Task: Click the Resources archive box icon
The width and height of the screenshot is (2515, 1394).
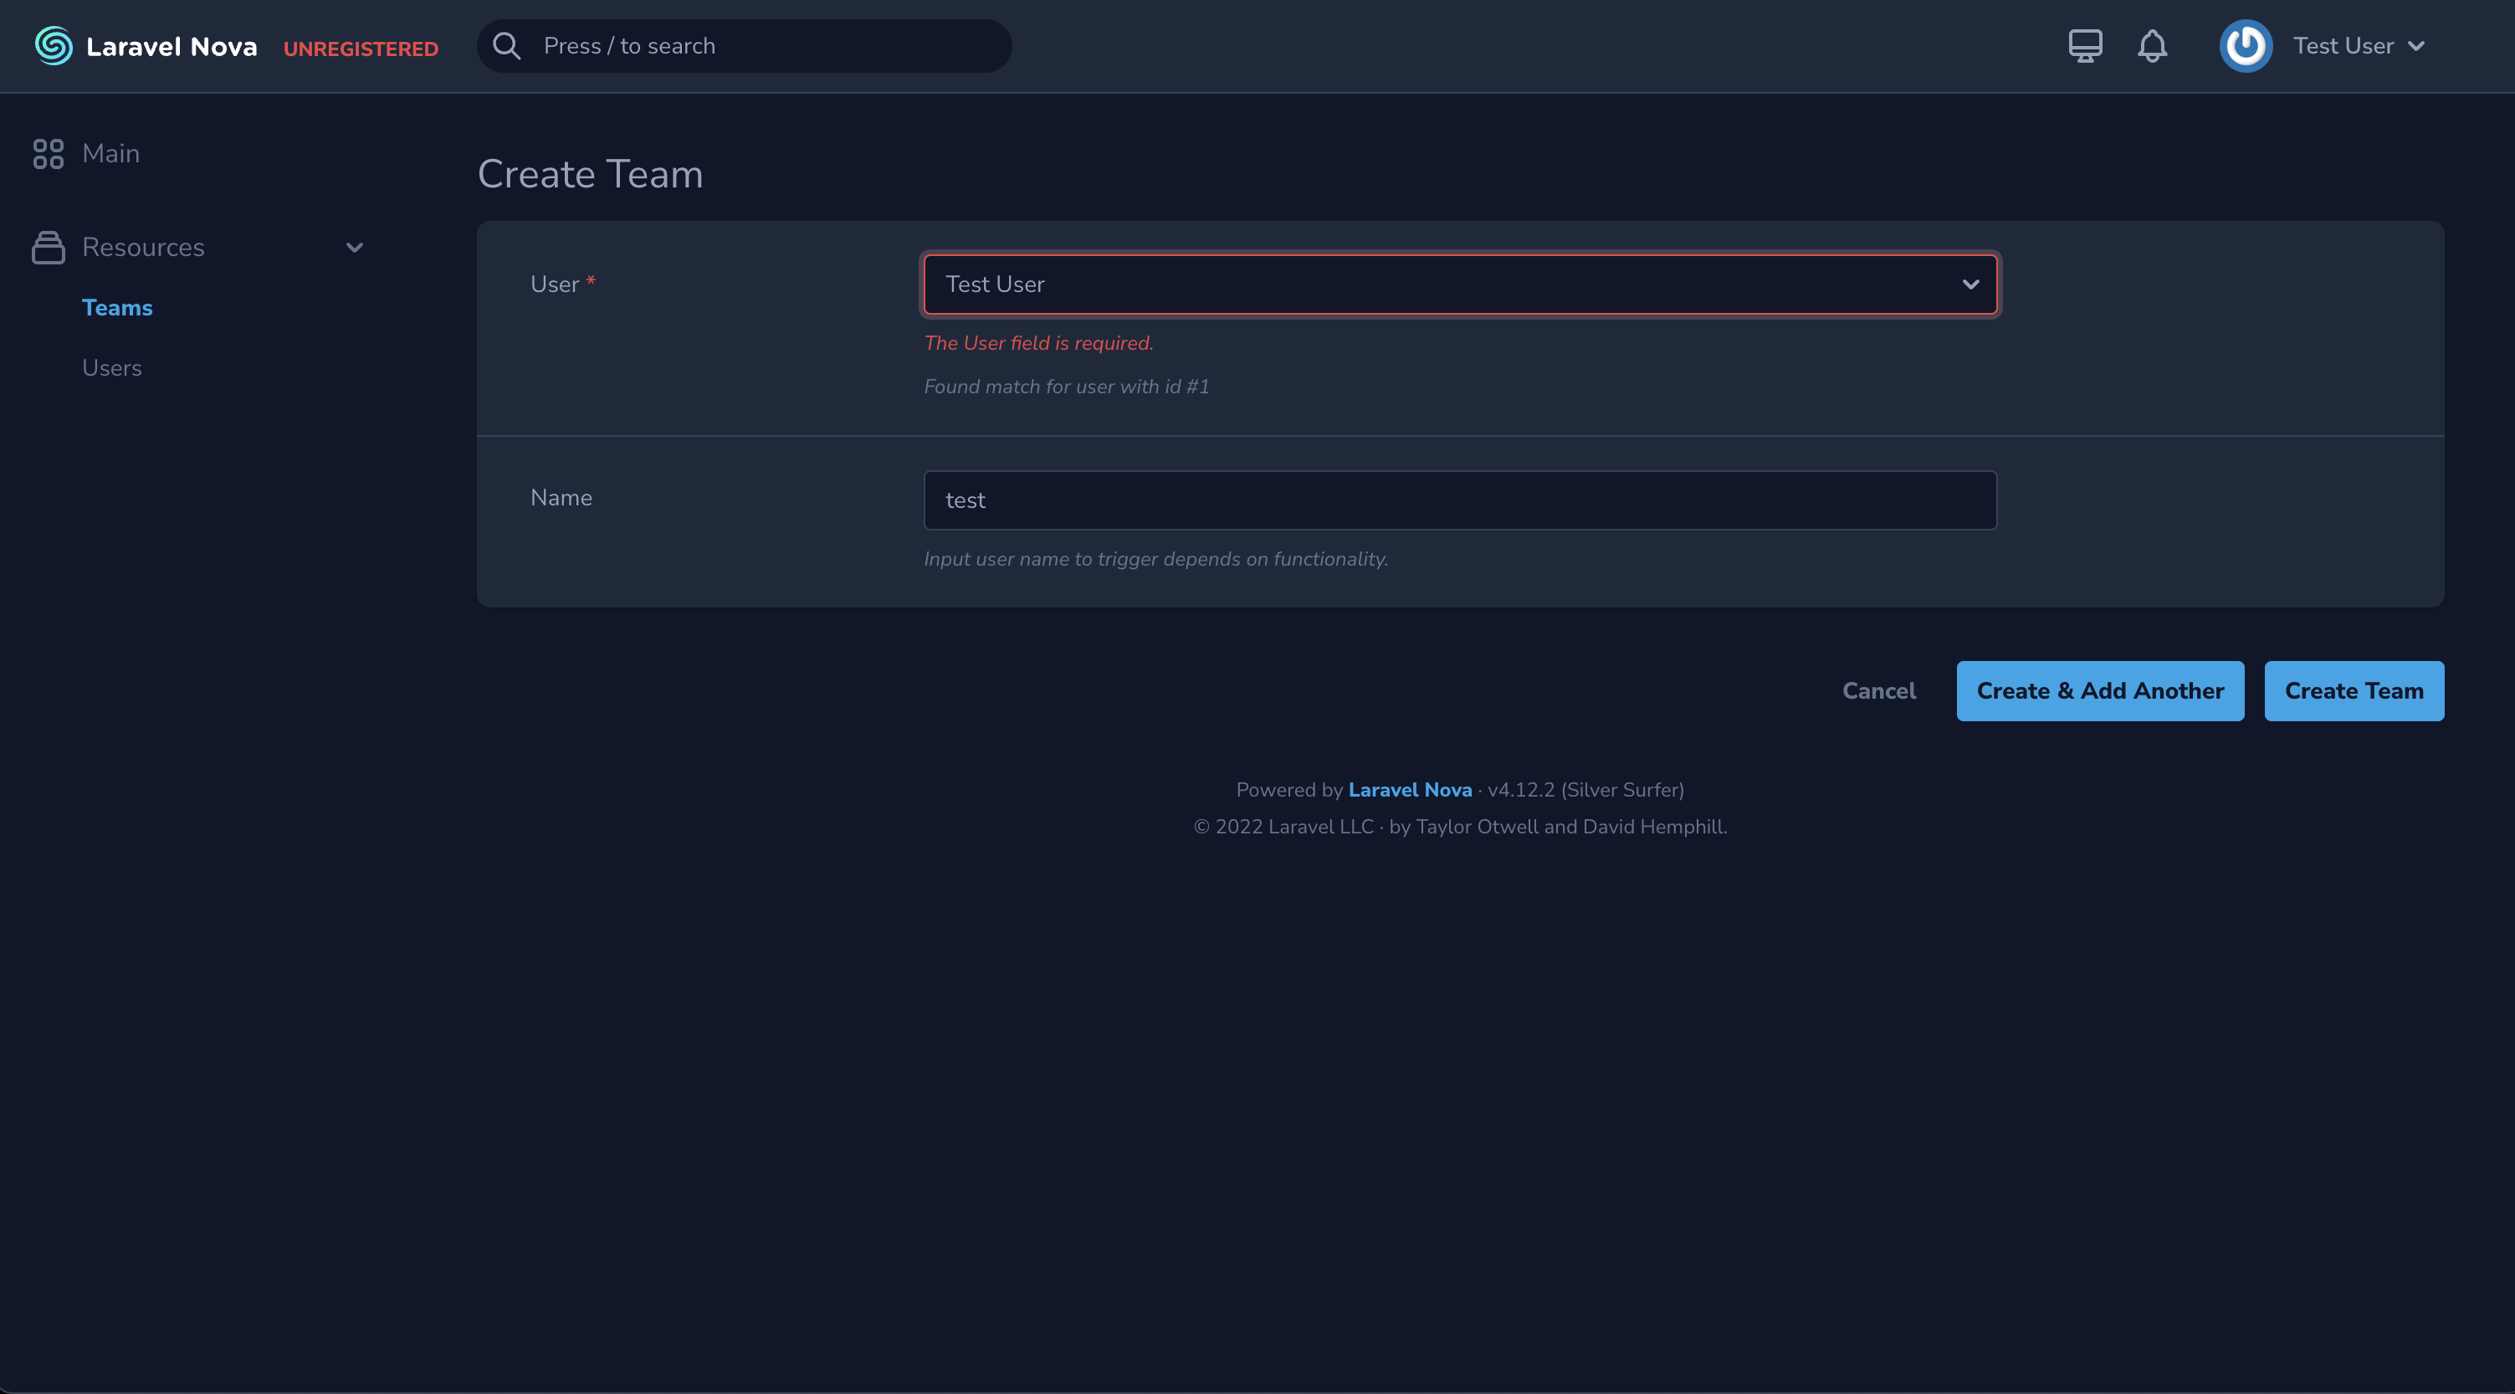Action: point(48,247)
